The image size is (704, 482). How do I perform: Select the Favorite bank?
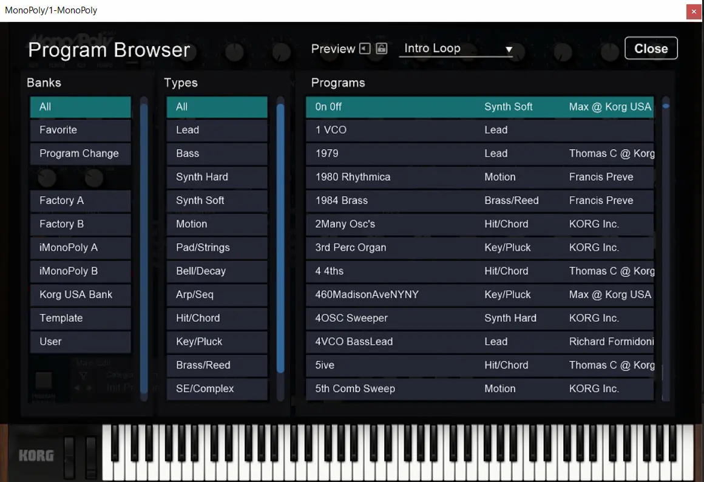80,131
